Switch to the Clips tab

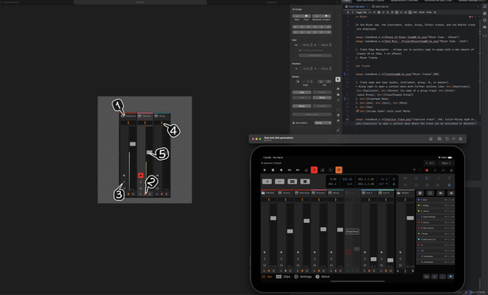(x=284, y=277)
